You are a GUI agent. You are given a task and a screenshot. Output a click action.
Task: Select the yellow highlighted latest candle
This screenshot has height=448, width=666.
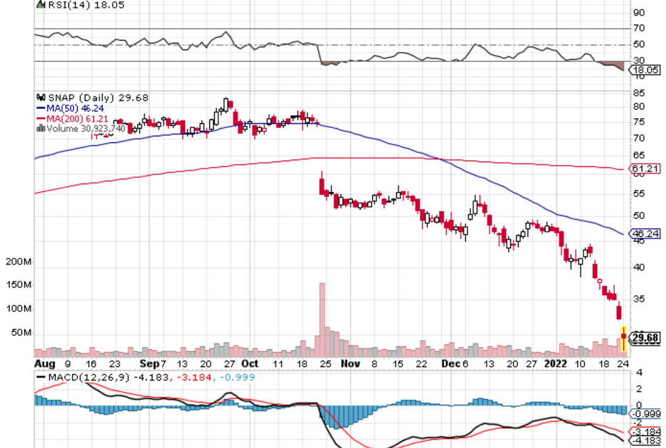click(623, 338)
